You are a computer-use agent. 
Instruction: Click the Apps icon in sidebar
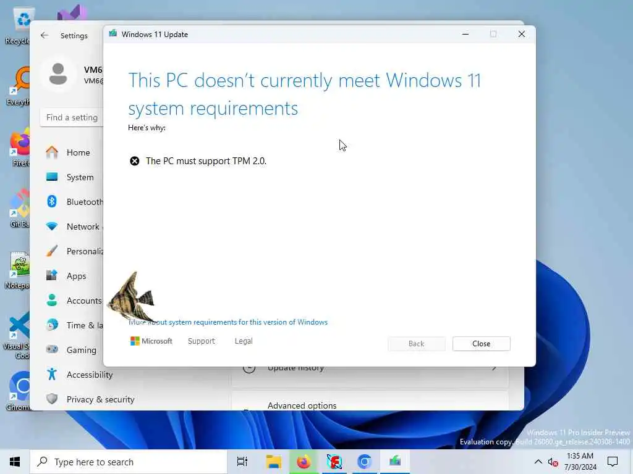tap(52, 276)
